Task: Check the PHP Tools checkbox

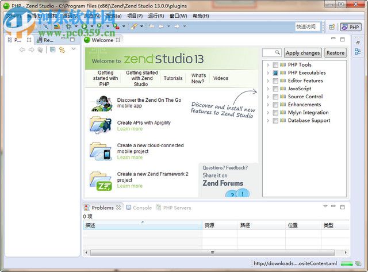Action: tap(275, 65)
